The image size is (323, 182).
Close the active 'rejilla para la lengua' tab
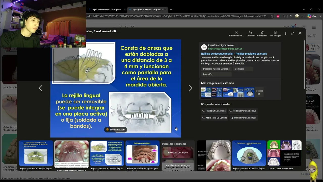(x=165, y=10)
